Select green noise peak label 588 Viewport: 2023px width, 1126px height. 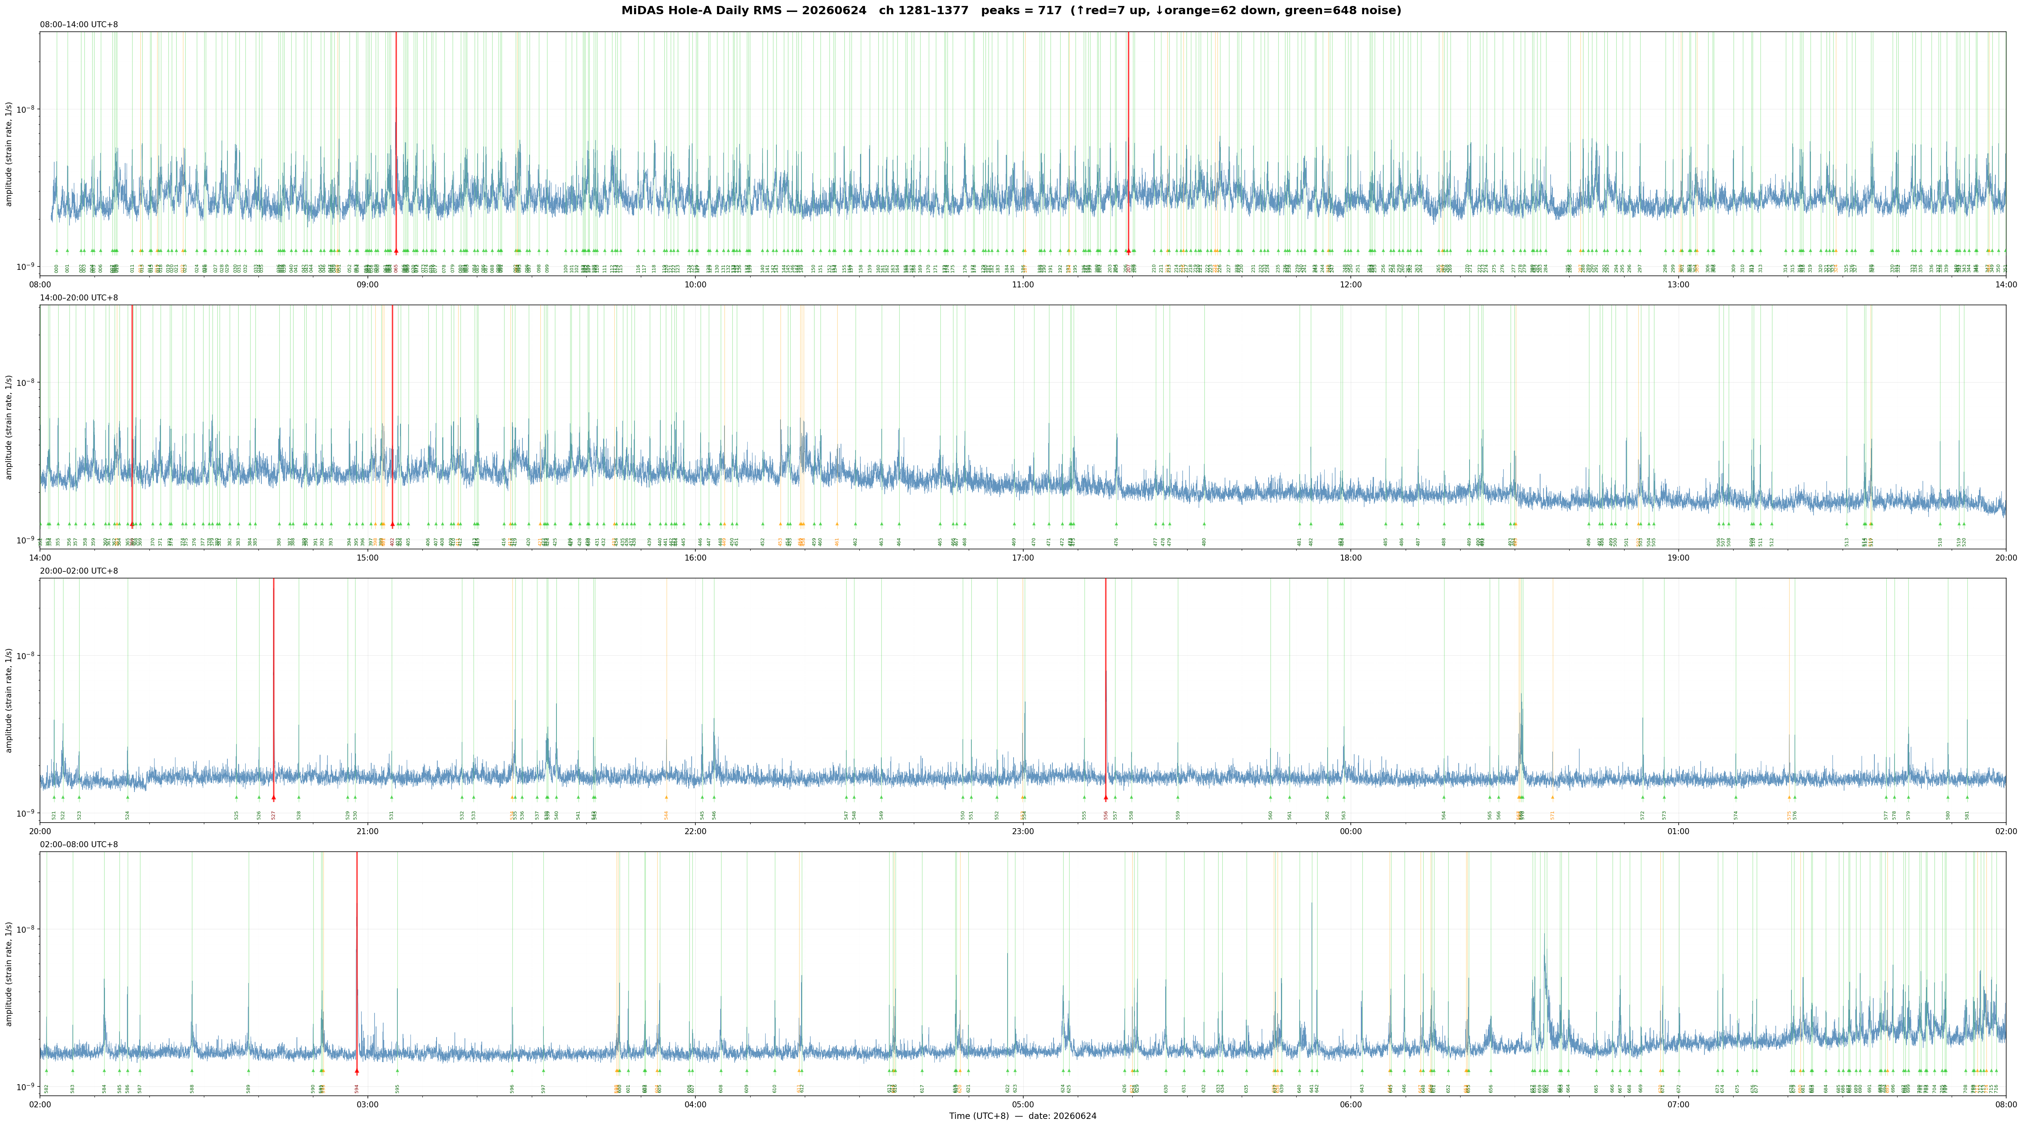point(192,1088)
